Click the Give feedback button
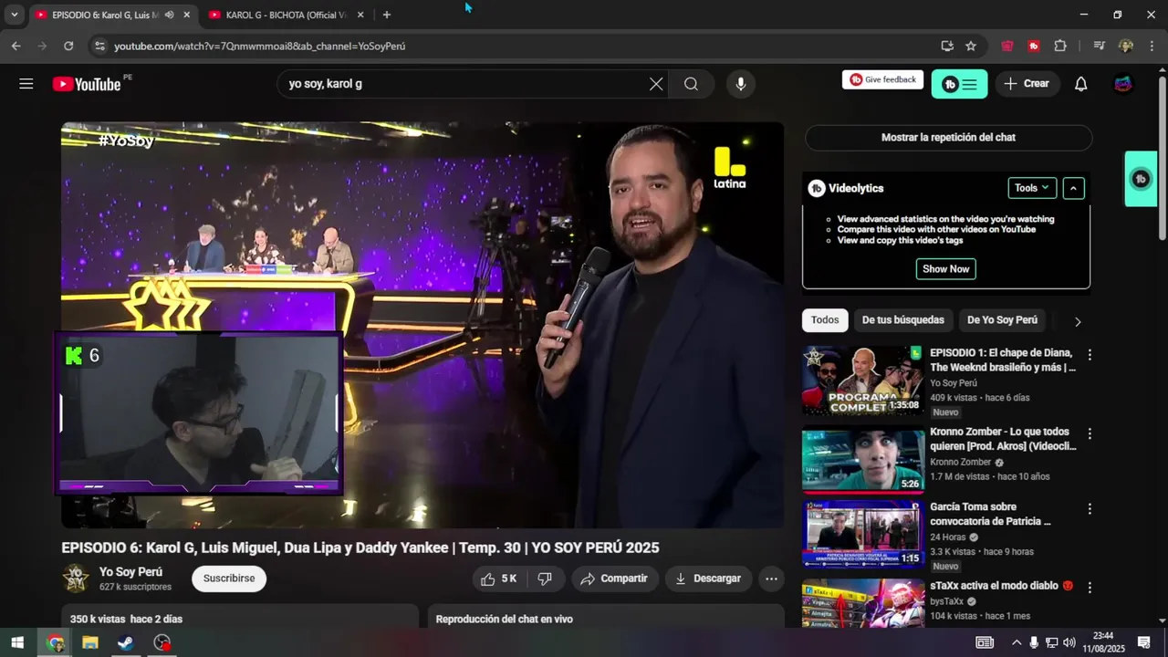The width and height of the screenshot is (1168, 657). [882, 80]
